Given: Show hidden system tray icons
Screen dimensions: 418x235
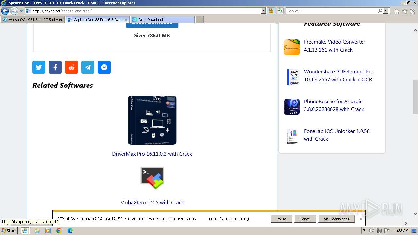Looking at the screenshot, I should 364,231.
